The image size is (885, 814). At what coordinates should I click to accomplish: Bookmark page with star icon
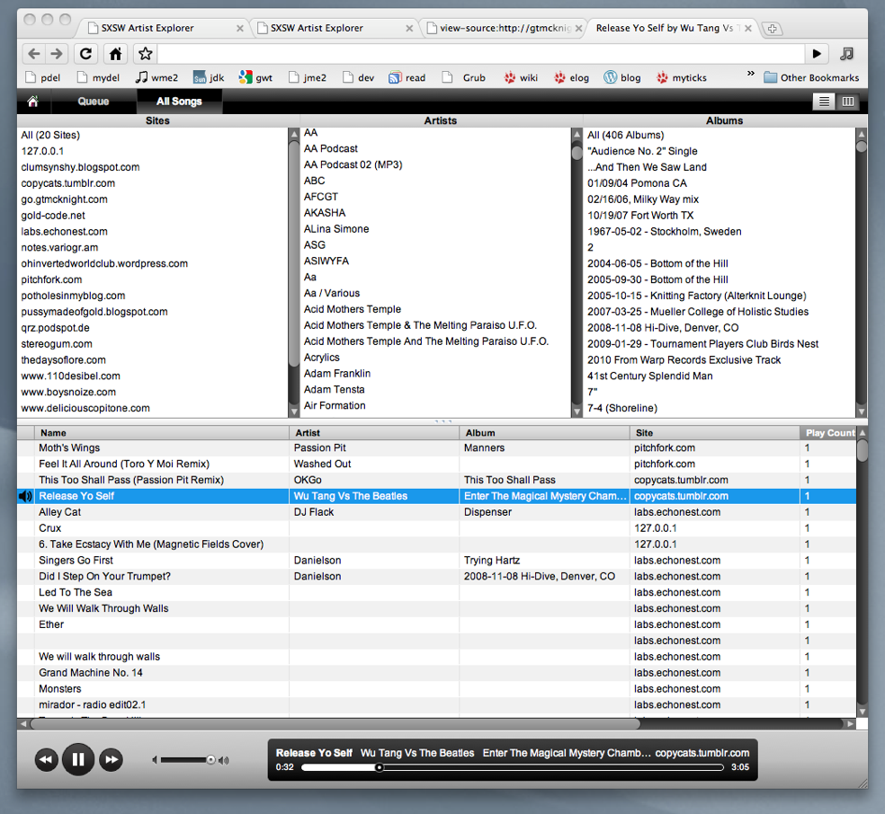click(x=145, y=54)
